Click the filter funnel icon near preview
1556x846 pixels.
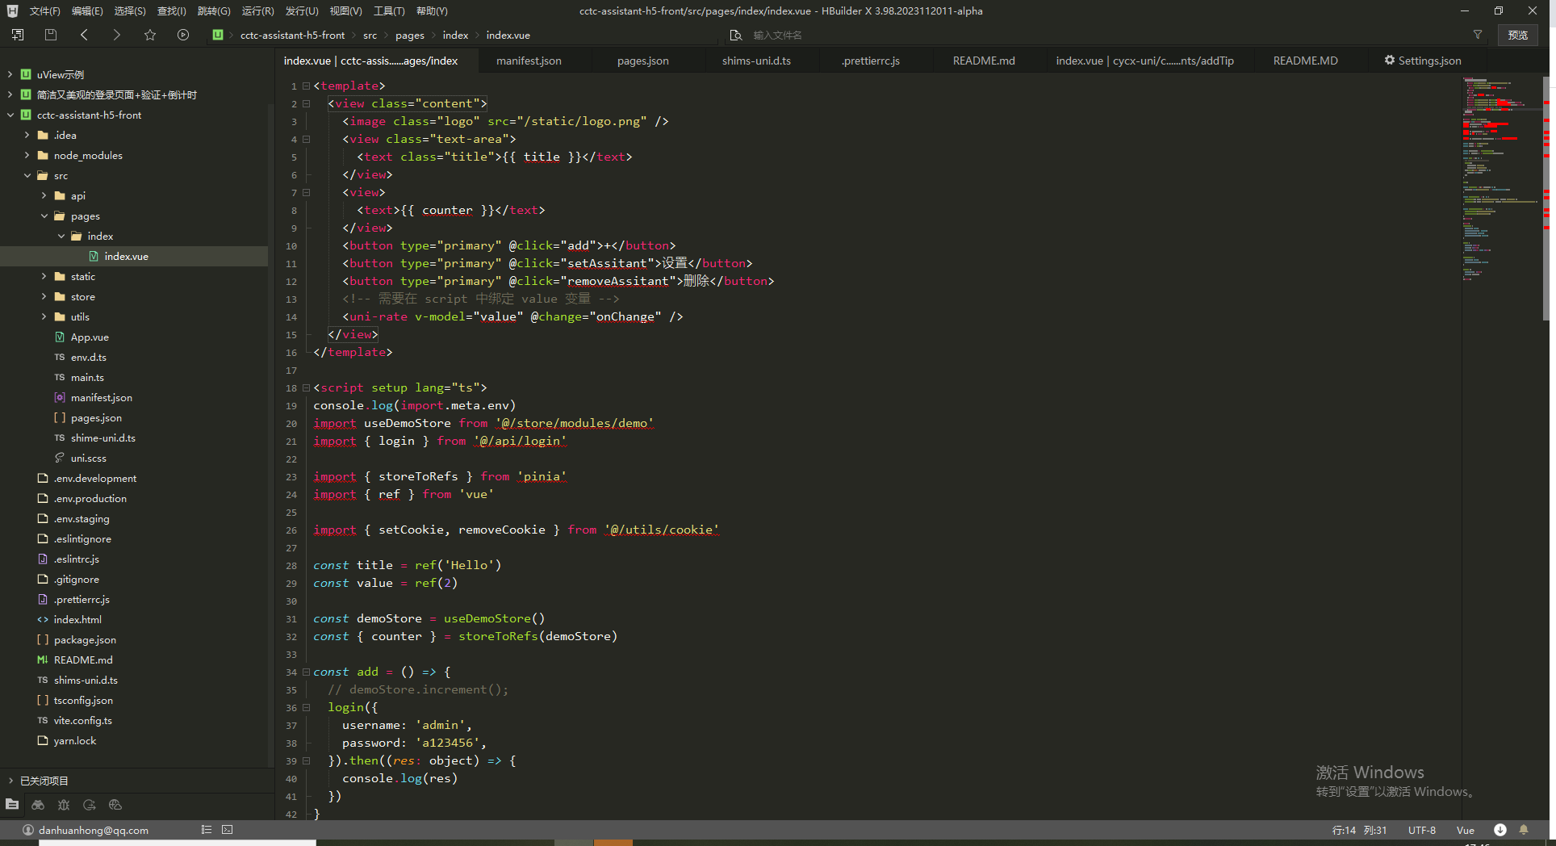point(1478,35)
